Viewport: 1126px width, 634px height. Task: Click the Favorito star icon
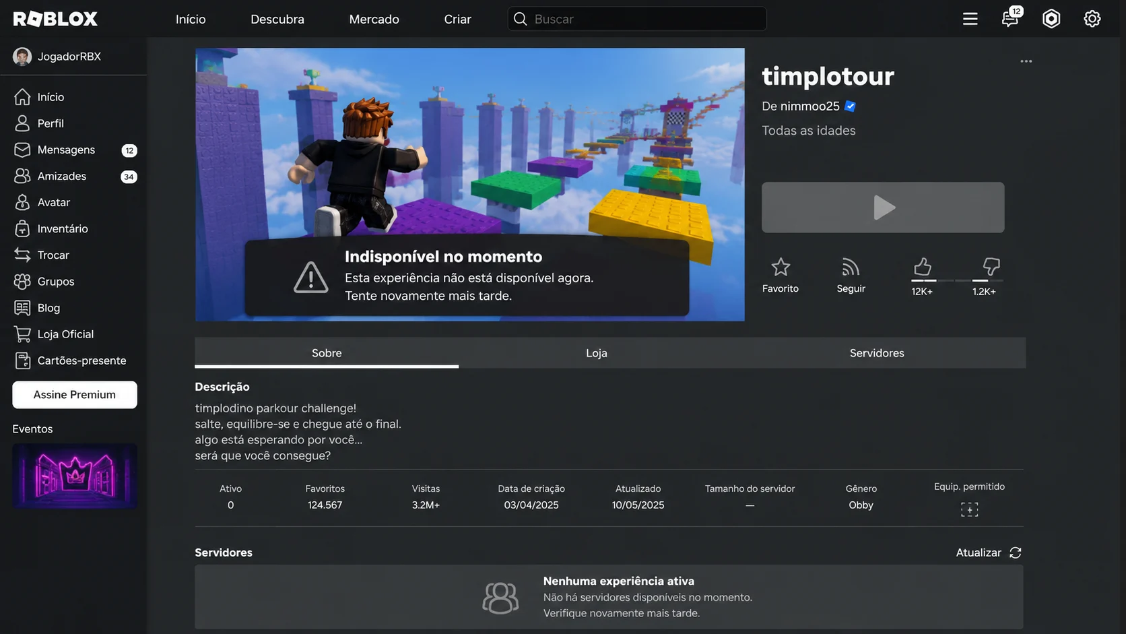pyautogui.click(x=781, y=267)
